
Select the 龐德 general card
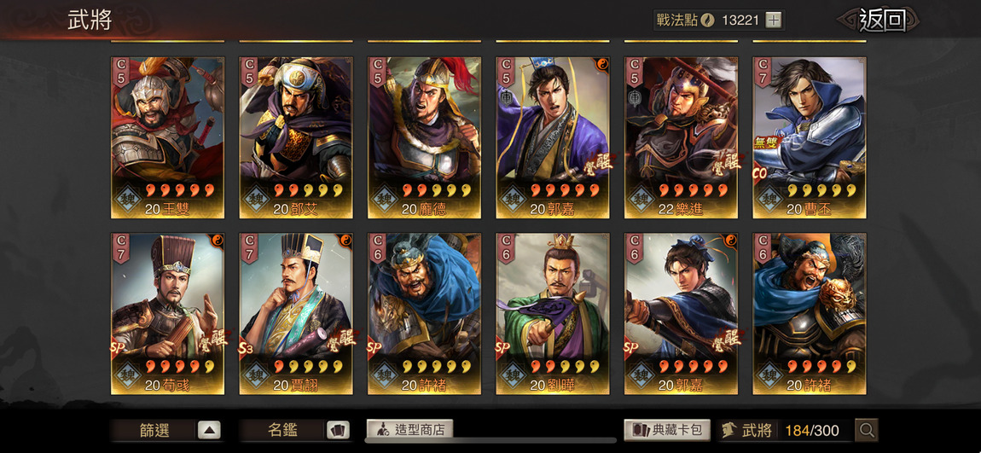(424, 137)
